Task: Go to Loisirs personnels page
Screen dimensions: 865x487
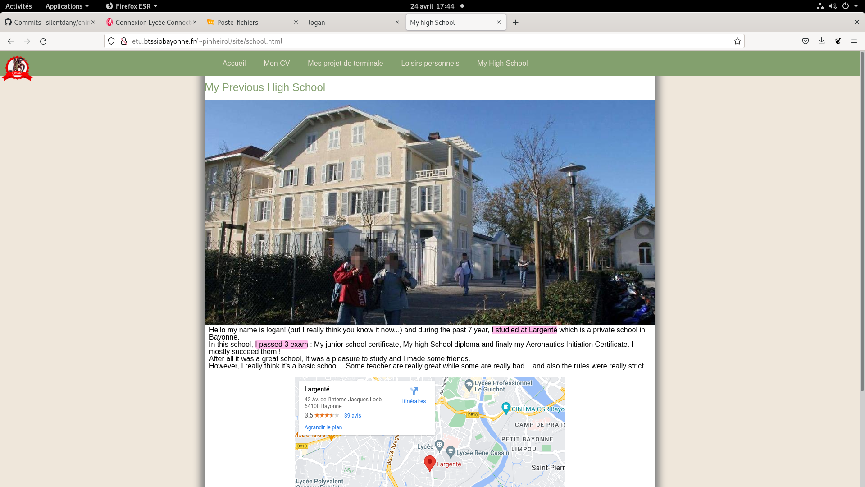Action: [x=430, y=64]
